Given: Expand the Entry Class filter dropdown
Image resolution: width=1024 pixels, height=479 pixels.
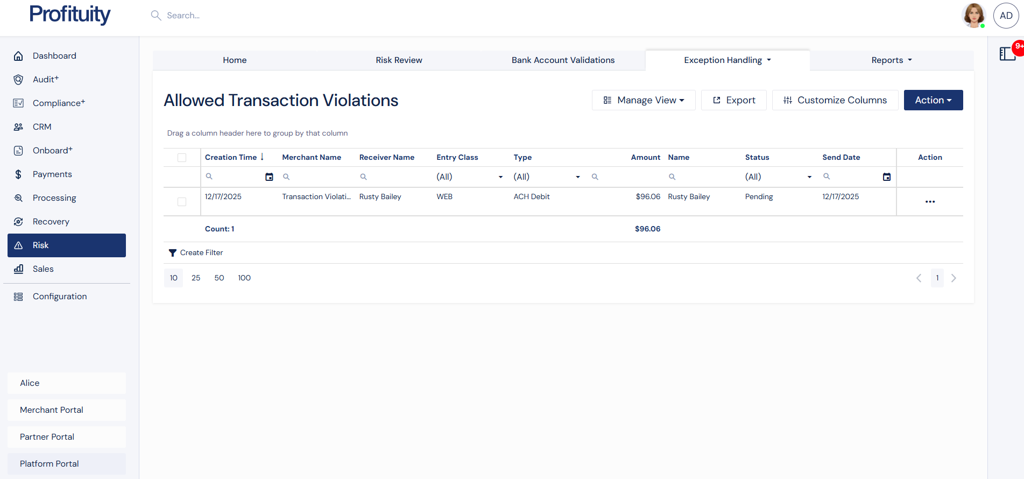Looking at the screenshot, I should coord(500,177).
